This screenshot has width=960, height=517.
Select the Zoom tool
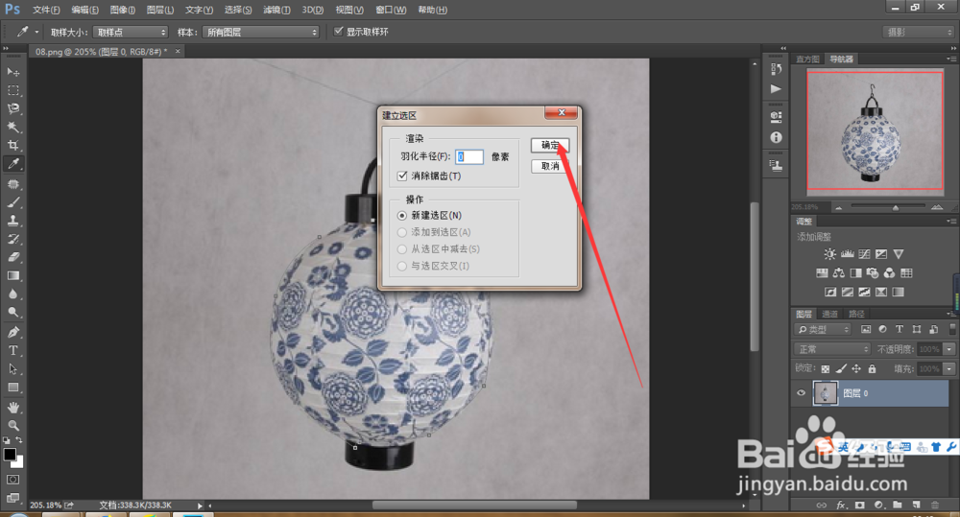[x=12, y=425]
